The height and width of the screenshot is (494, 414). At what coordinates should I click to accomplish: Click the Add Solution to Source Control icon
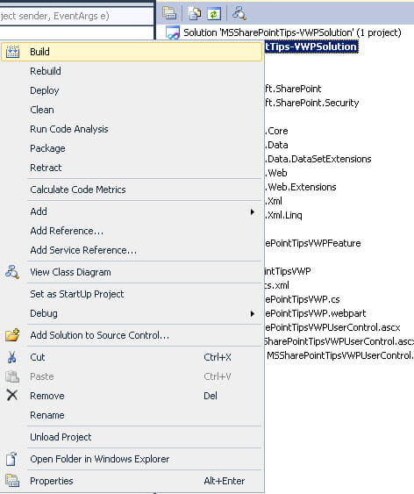coord(12,335)
